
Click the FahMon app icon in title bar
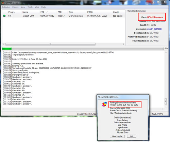coord(3,3)
